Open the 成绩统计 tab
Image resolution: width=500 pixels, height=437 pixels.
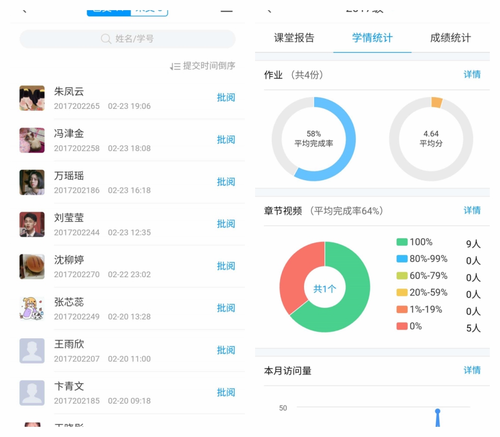pos(450,38)
